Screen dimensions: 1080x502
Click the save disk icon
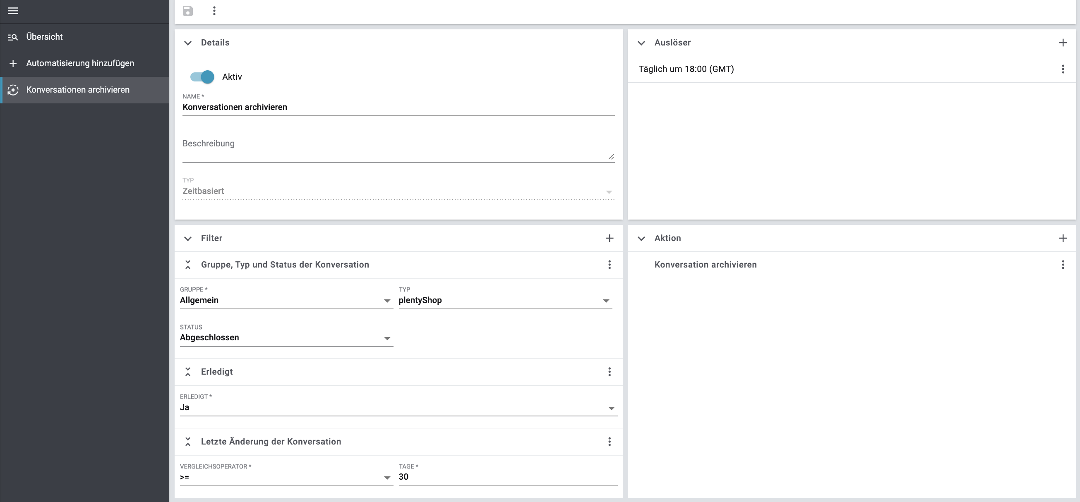coord(188,11)
